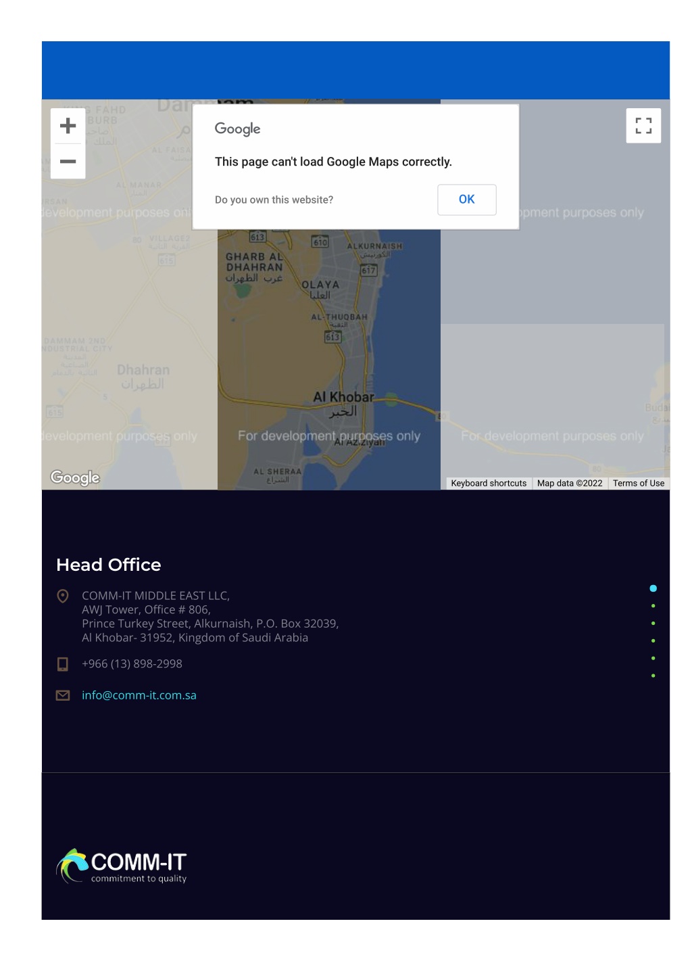Click the active blue section navigation dot

coord(653,588)
